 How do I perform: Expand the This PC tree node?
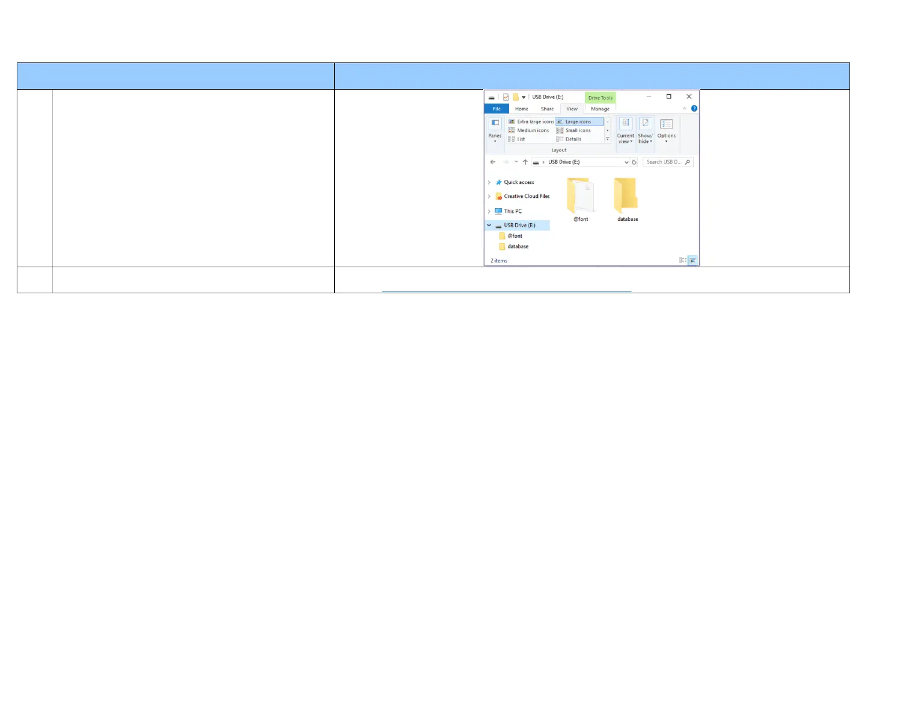(x=489, y=212)
